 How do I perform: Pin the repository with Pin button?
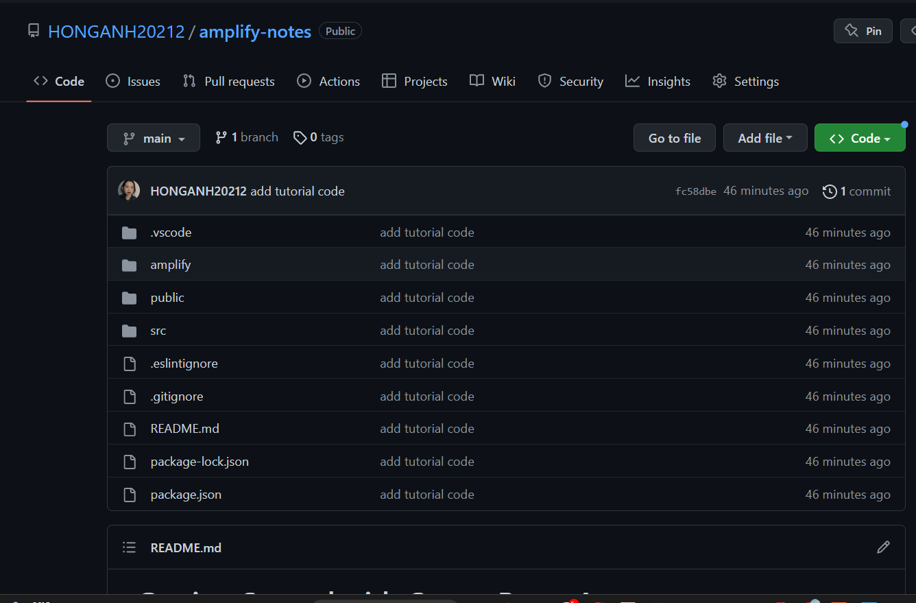coord(863,31)
